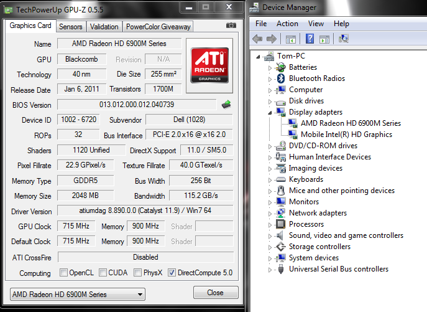Click the DVD/CD-ROM drives icon

coord(281,146)
